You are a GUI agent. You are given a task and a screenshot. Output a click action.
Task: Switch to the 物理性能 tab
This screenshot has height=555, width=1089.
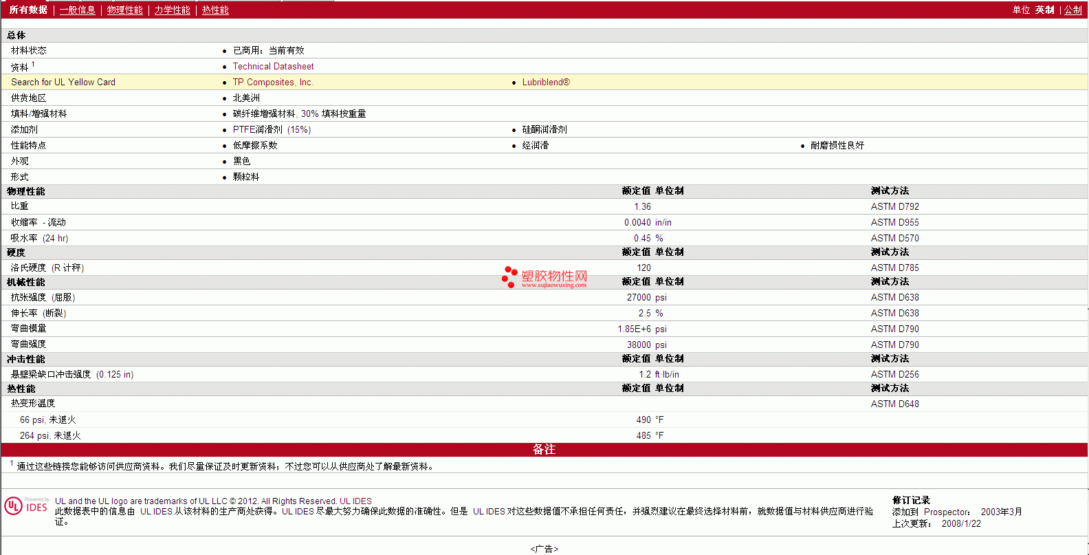[x=125, y=10]
